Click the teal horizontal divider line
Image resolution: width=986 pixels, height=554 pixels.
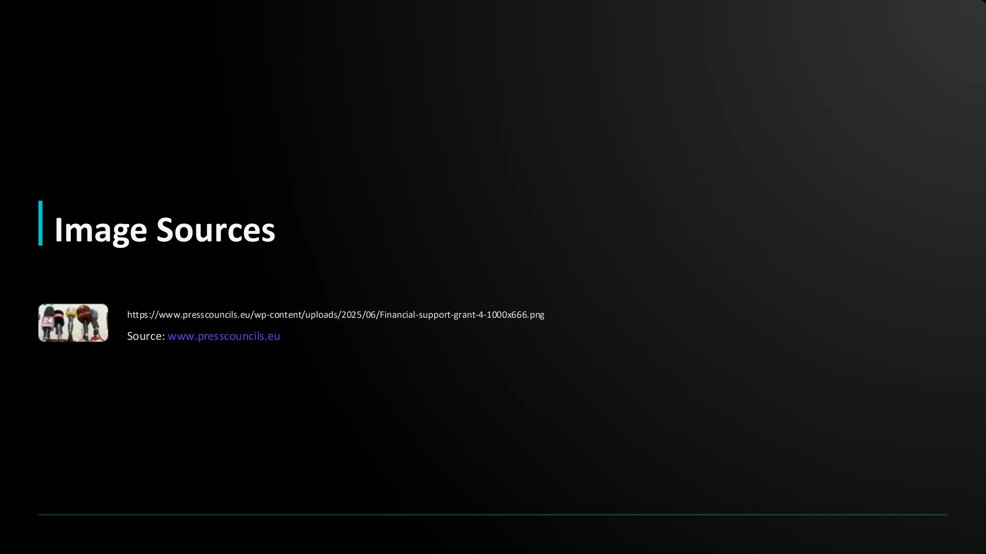pos(493,515)
